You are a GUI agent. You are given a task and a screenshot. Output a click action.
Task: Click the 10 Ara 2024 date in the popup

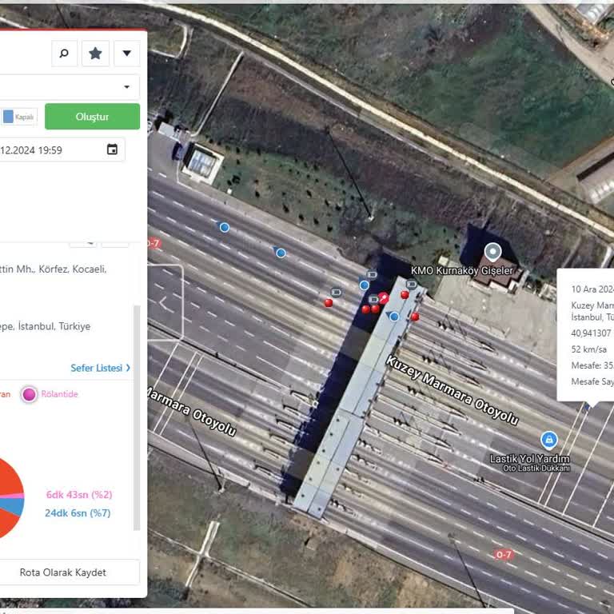pos(592,289)
